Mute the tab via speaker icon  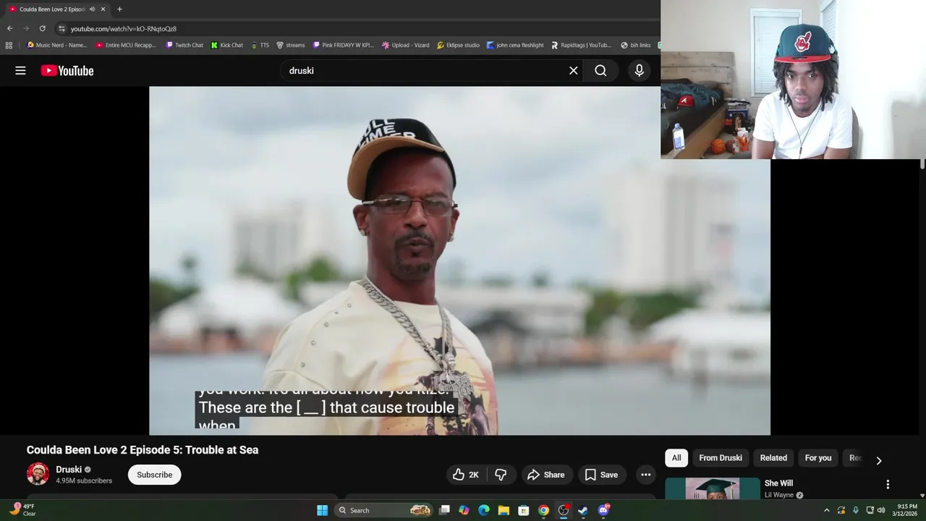click(92, 9)
